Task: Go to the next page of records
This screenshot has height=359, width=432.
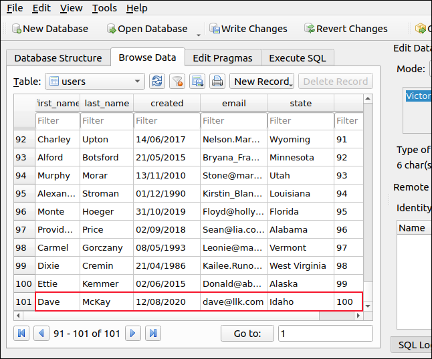Action: [133, 333]
